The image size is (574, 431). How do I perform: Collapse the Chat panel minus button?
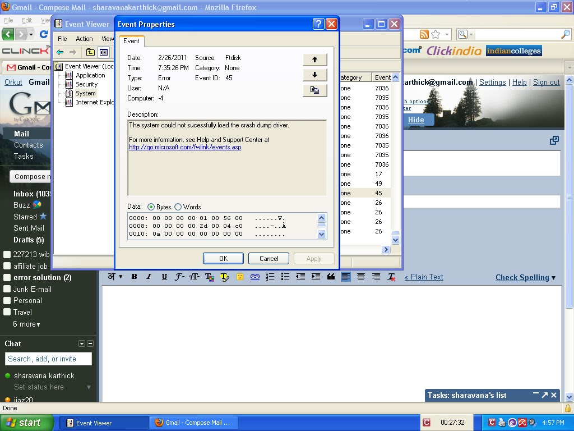(x=90, y=343)
